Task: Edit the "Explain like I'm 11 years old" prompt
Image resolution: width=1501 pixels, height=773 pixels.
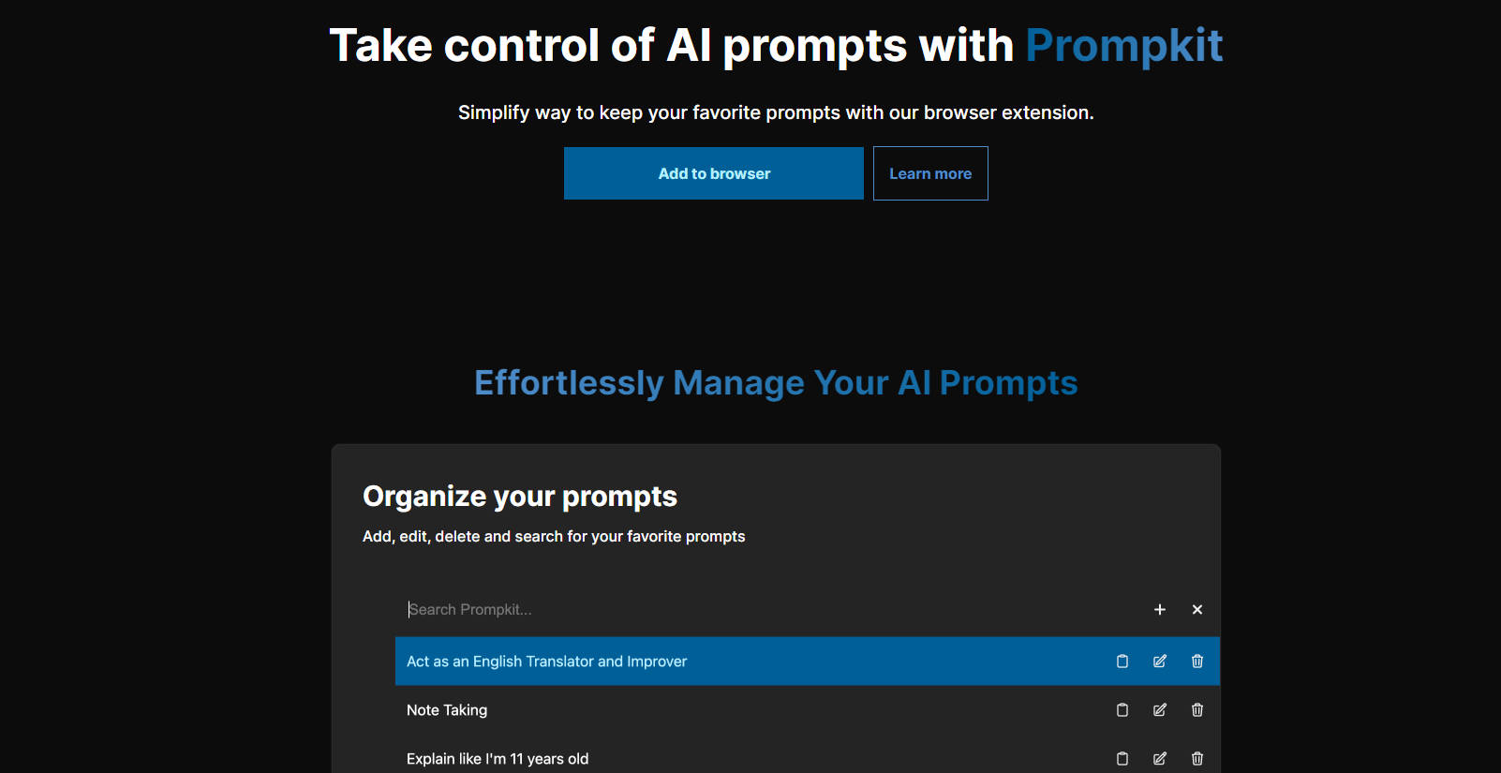Action: (x=1159, y=758)
